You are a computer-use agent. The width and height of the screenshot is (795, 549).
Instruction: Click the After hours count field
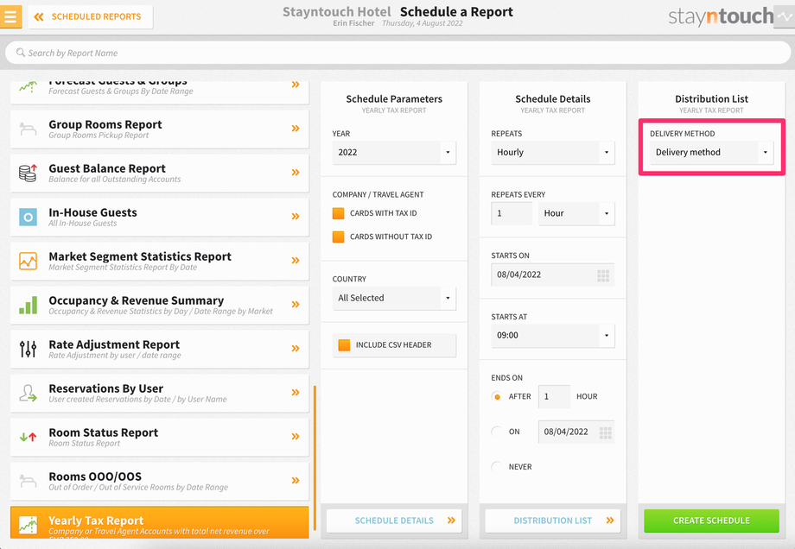click(554, 396)
